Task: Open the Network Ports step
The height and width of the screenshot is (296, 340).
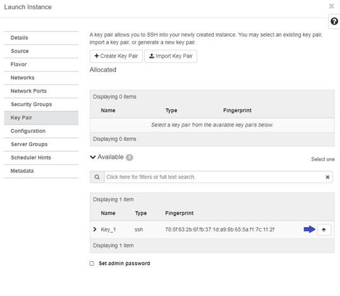Action: pos(41,91)
